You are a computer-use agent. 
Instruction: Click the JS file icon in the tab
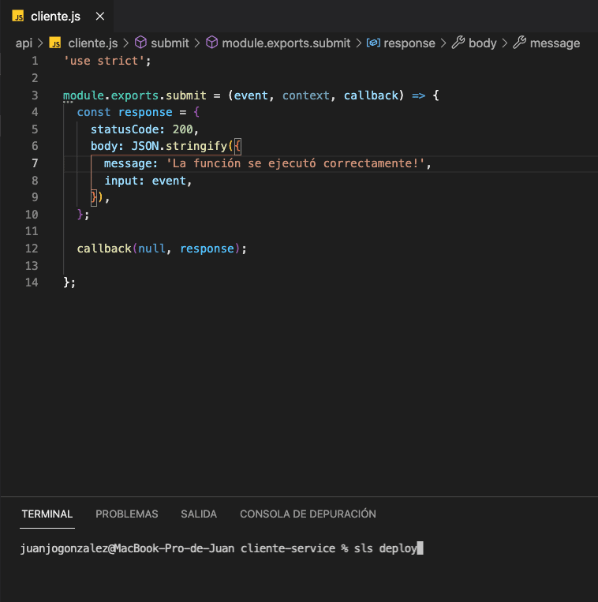18,16
